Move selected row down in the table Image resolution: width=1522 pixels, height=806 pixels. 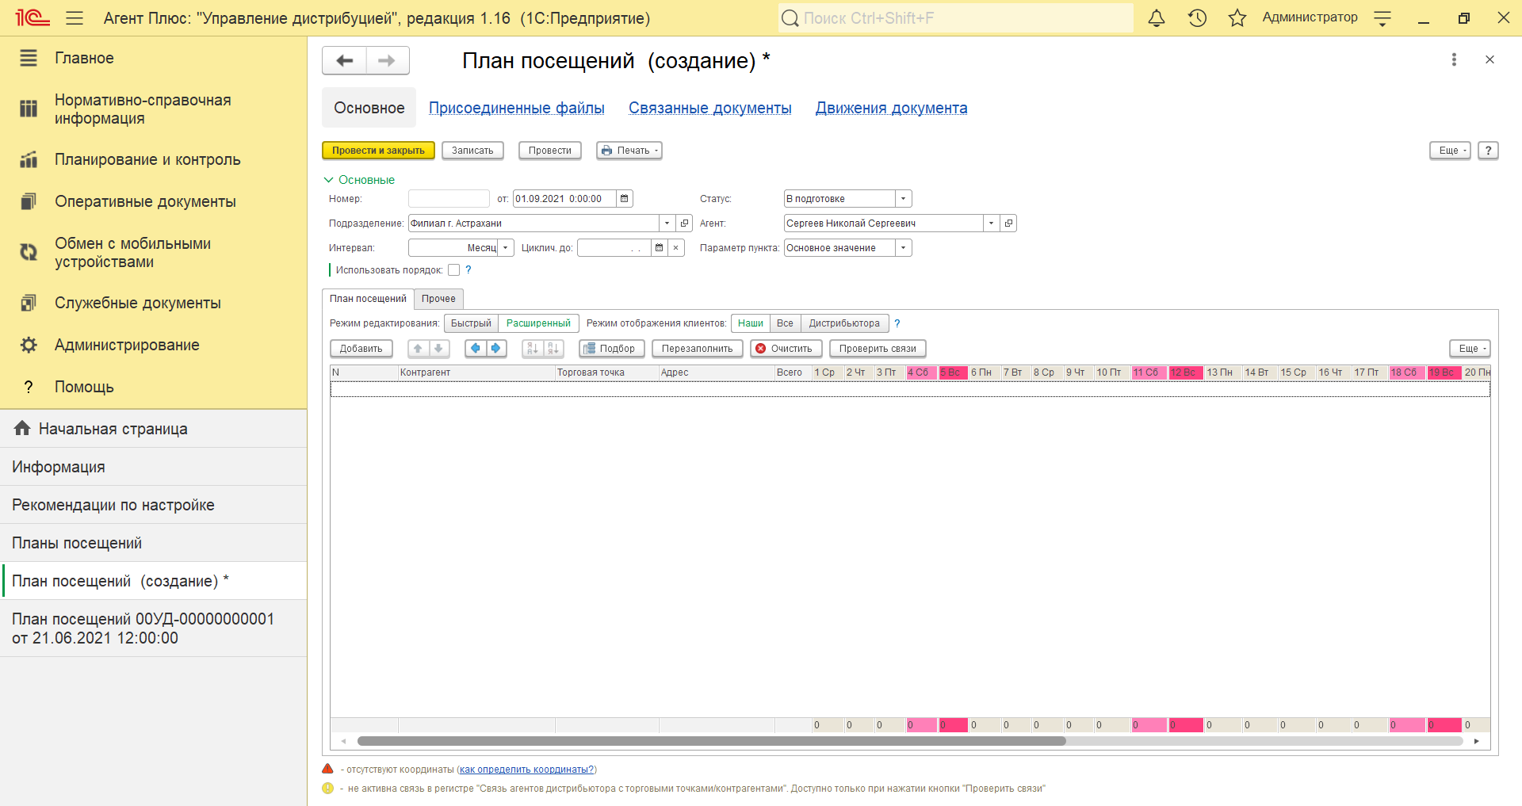pyautogui.click(x=438, y=349)
